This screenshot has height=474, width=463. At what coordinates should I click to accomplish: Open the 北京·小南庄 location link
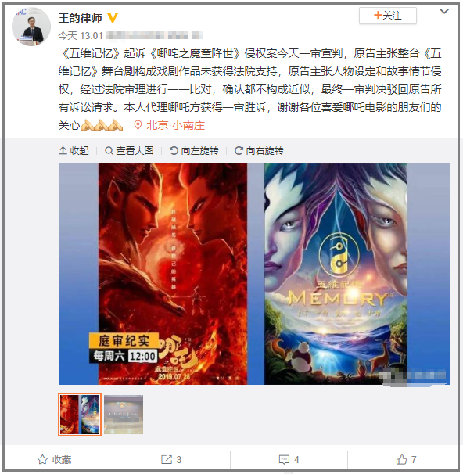pos(176,125)
